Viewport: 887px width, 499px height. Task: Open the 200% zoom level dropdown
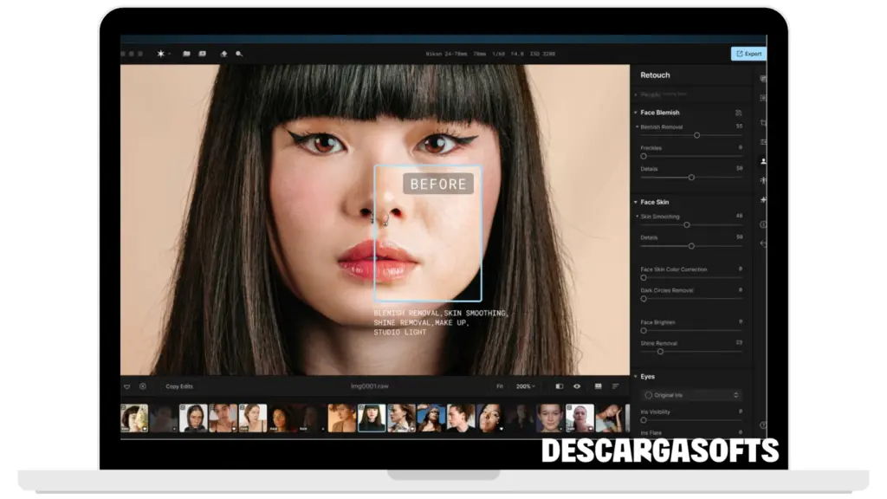pos(525,386)
